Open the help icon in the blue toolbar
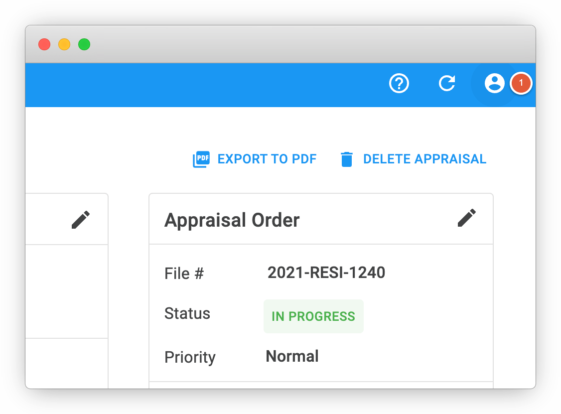This screenshot has height=414, width=561. tap(399, 83)
